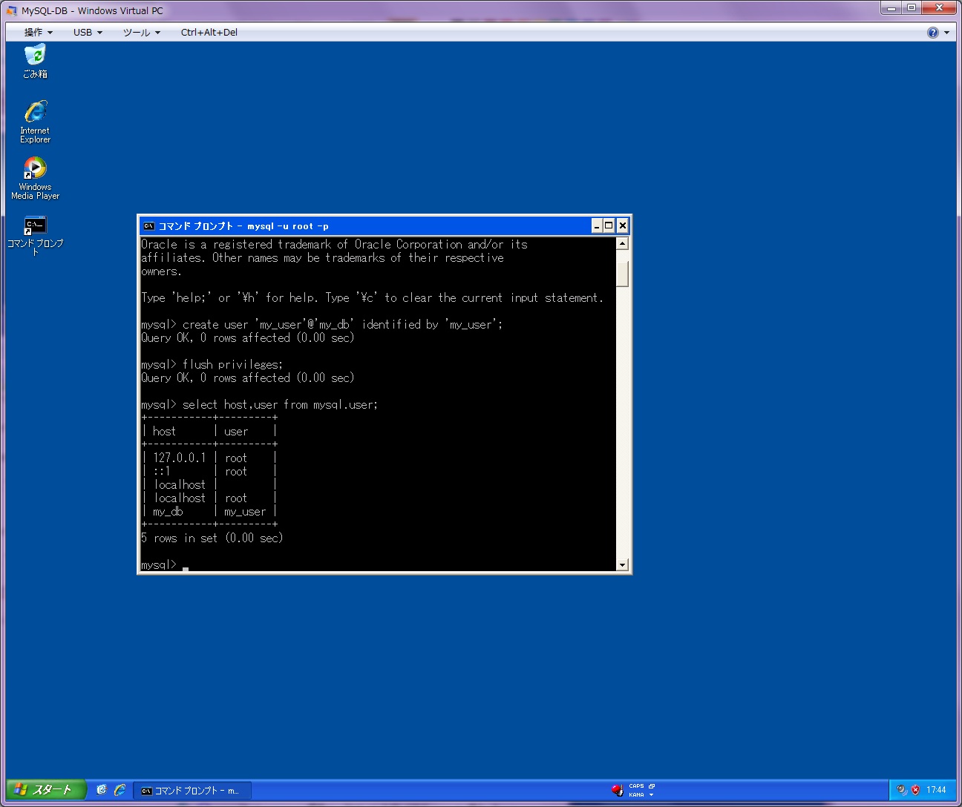Image resolution: width=962 pixels, height=807 pixels.
Task: Click the MySQL-DB Virtual PC window title
Action: (92, 11)
